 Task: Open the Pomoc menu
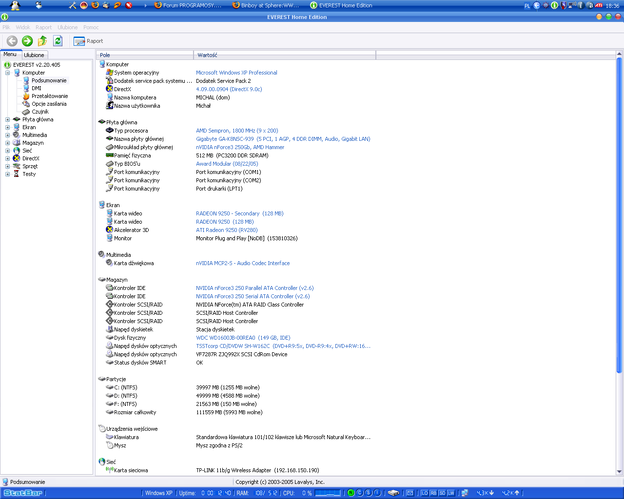click(x=91, y=27)
